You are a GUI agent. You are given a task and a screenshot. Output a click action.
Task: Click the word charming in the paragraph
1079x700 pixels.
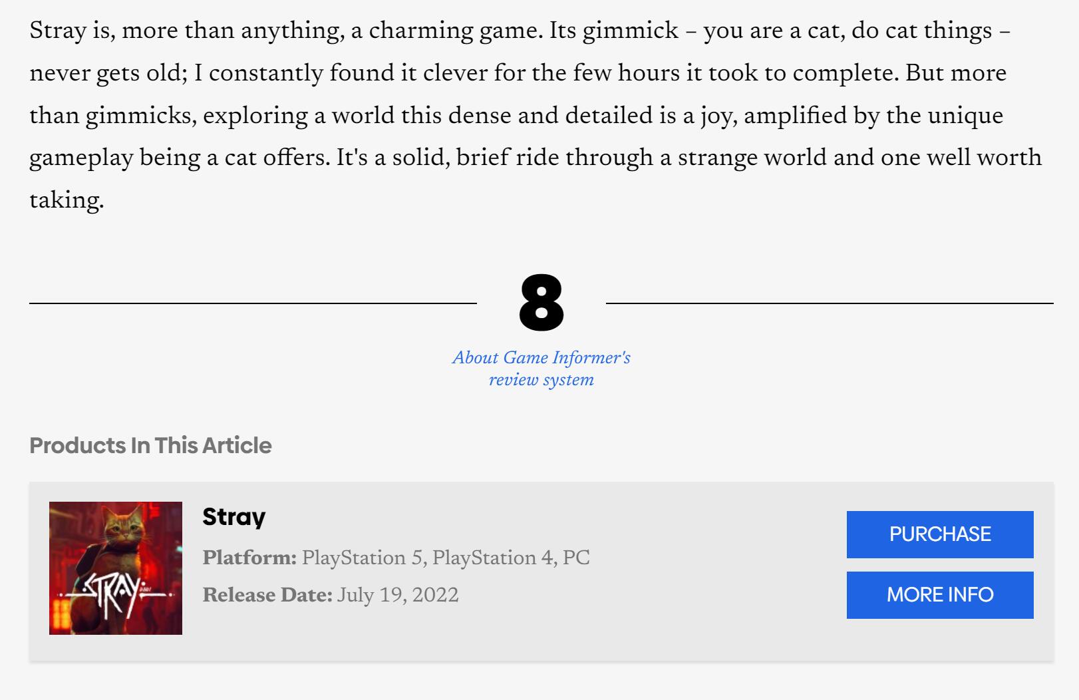[420, 31]
